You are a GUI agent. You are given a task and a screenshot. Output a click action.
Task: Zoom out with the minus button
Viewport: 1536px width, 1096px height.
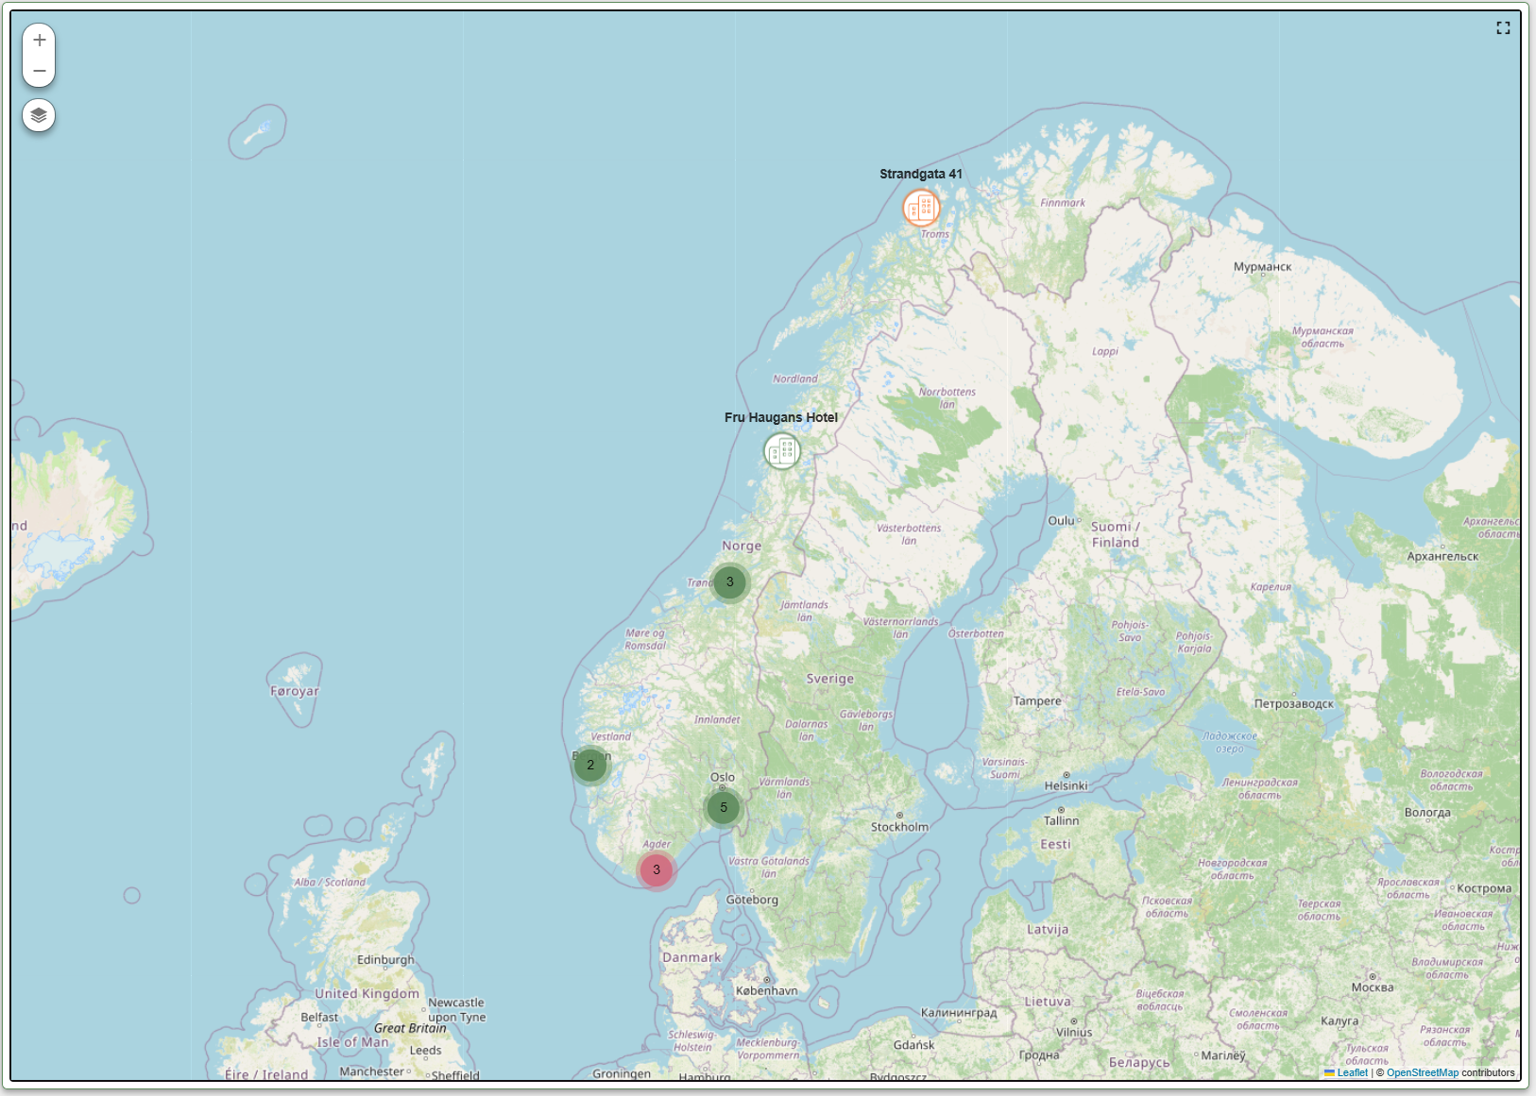[39, 71]
